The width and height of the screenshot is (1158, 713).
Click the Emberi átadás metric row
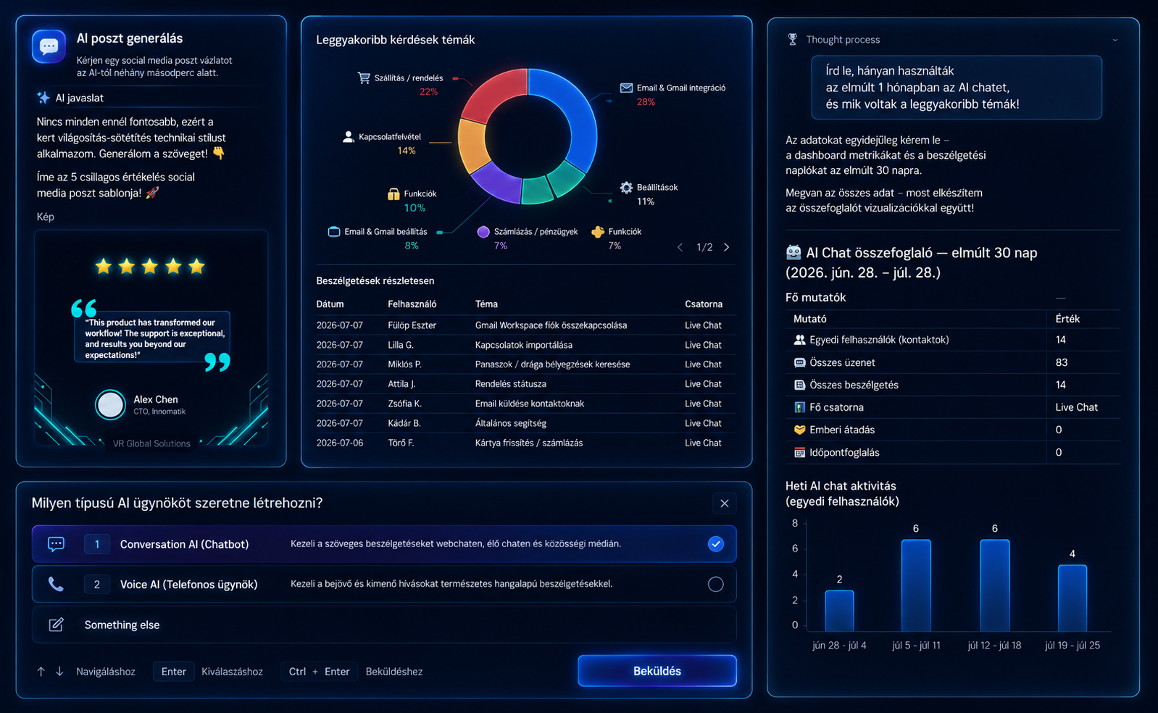coord(953,430)
